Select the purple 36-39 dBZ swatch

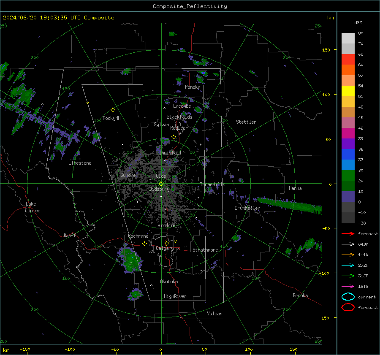coord(348,144)
